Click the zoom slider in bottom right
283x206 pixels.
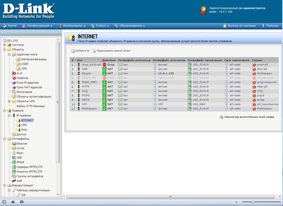(x=253, y=202)
